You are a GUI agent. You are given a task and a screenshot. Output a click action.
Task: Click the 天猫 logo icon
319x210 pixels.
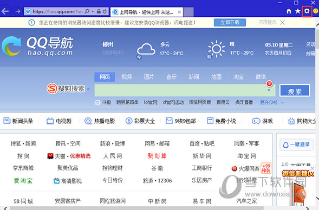[x=50, y=156]
